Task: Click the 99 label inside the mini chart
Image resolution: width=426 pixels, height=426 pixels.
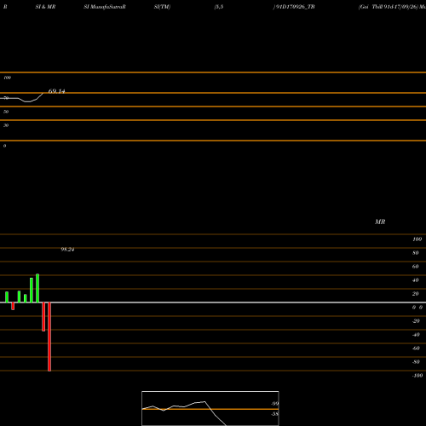Action: 274,404
